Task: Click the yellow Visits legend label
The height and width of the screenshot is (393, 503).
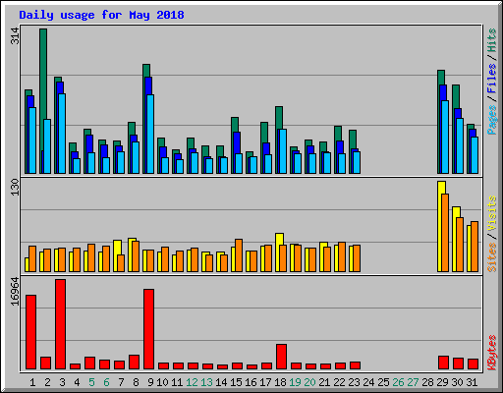Action: [491, 213]
